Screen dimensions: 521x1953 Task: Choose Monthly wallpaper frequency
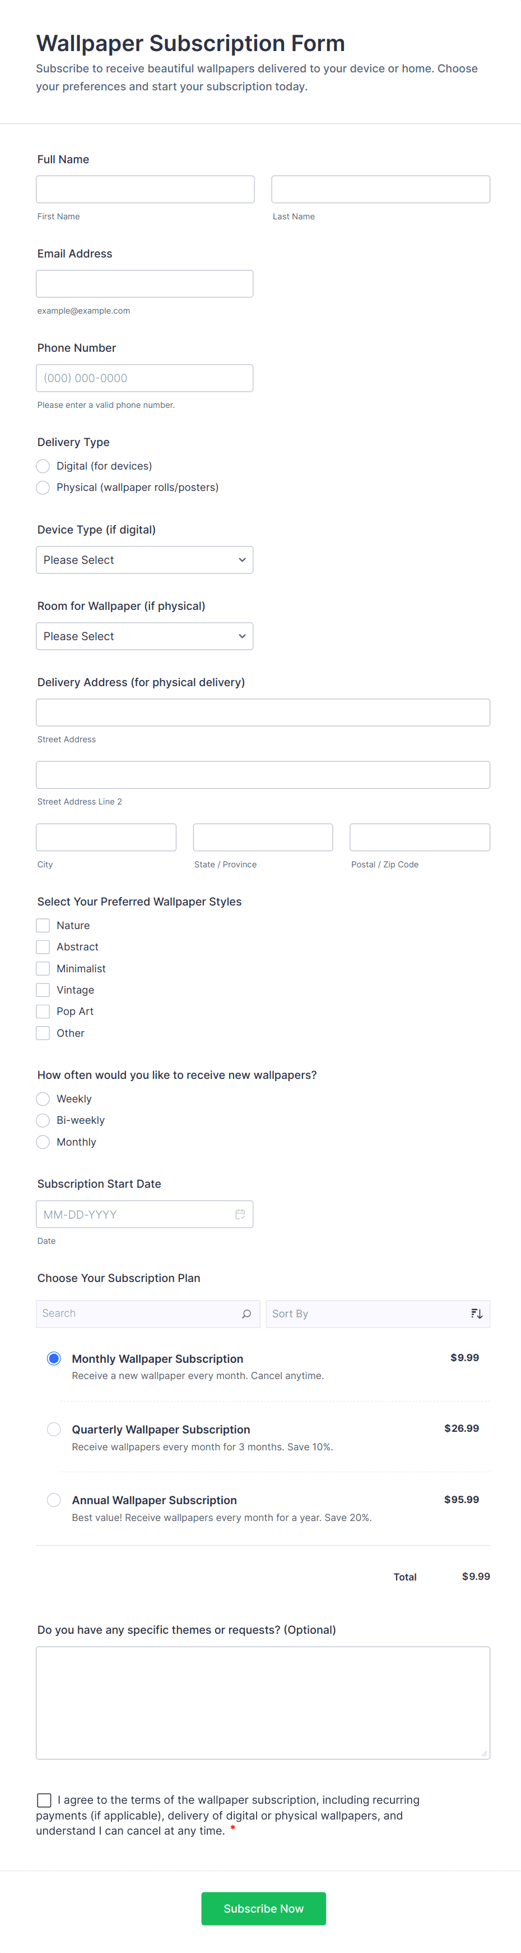click(43, 1141)
